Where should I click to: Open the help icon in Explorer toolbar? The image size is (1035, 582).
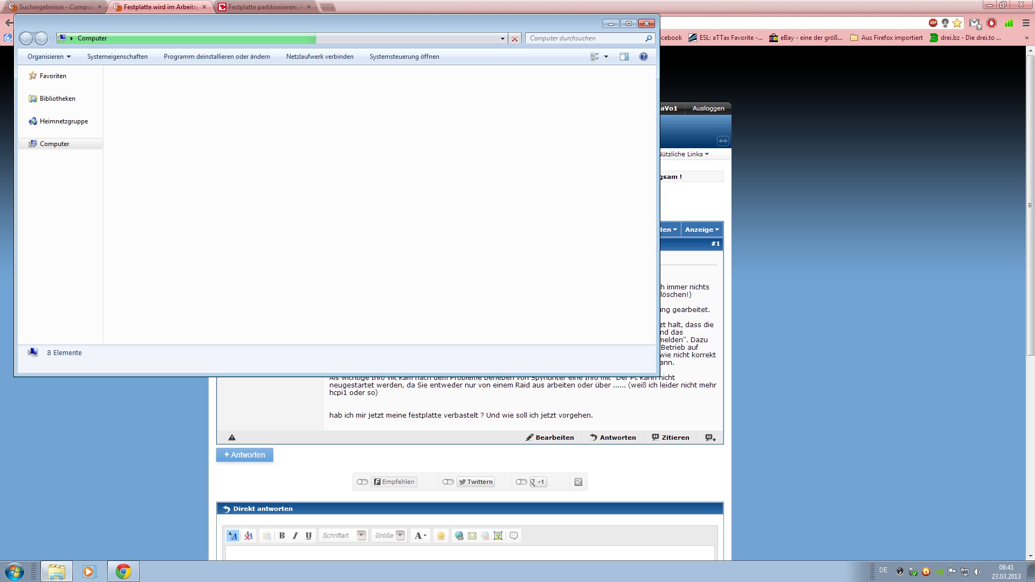click(x=643, y=57)
